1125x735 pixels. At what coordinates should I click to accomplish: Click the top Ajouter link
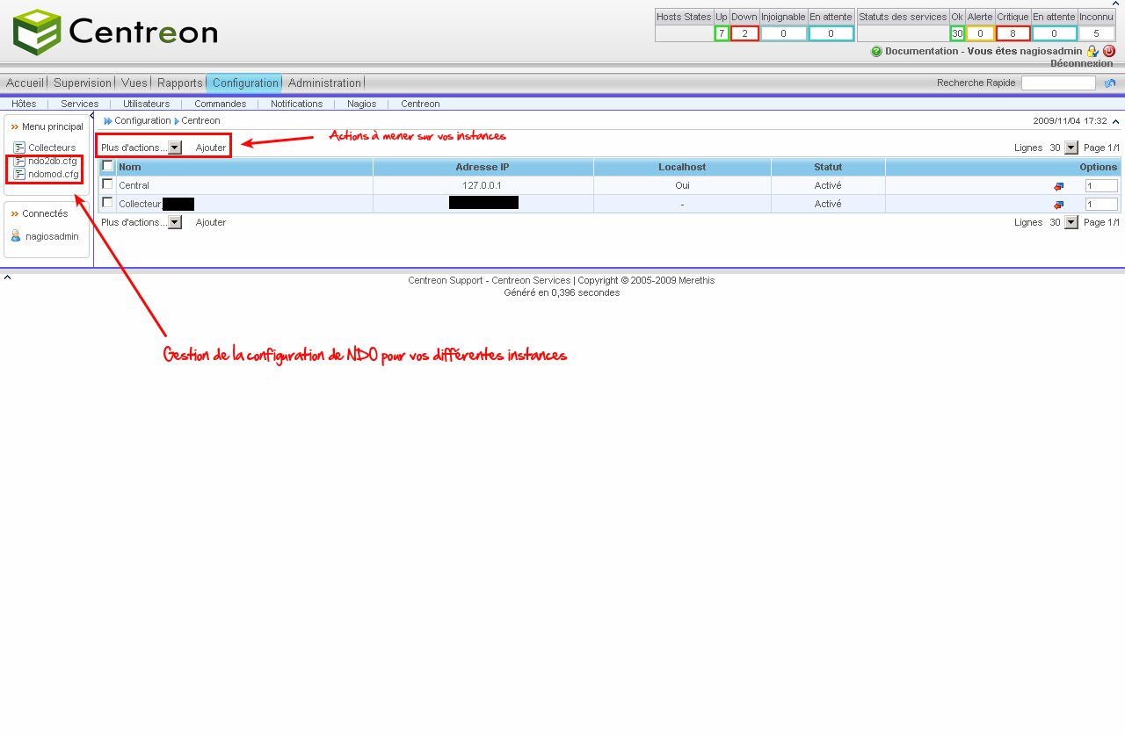(211, 148)
